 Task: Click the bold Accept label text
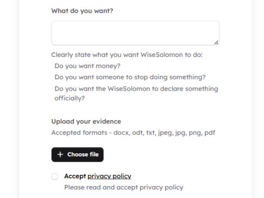(75, 176)
